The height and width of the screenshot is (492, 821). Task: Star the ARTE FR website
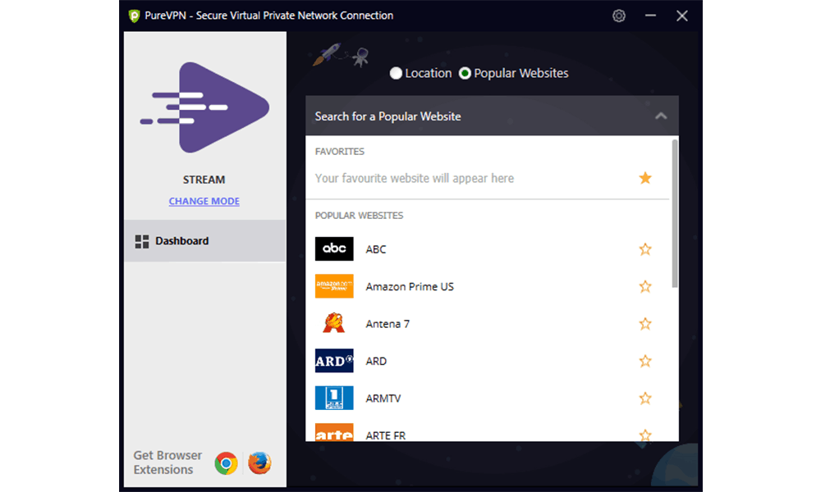pyautogui.click(x=645, y=435)
